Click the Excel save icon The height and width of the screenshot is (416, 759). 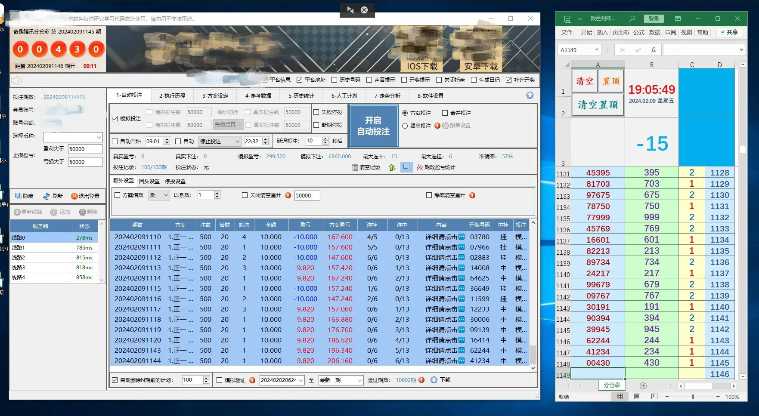point(568,19)
